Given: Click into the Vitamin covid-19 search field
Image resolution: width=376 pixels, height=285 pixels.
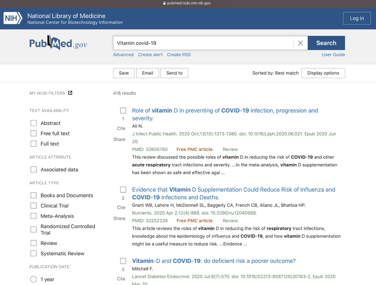Looking at the screenshot, I should point(203,43).
